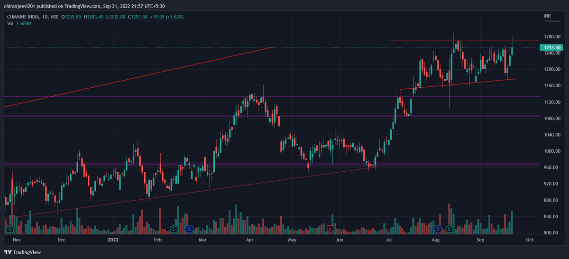Click the Jun label on time axis

pos(339,240)
